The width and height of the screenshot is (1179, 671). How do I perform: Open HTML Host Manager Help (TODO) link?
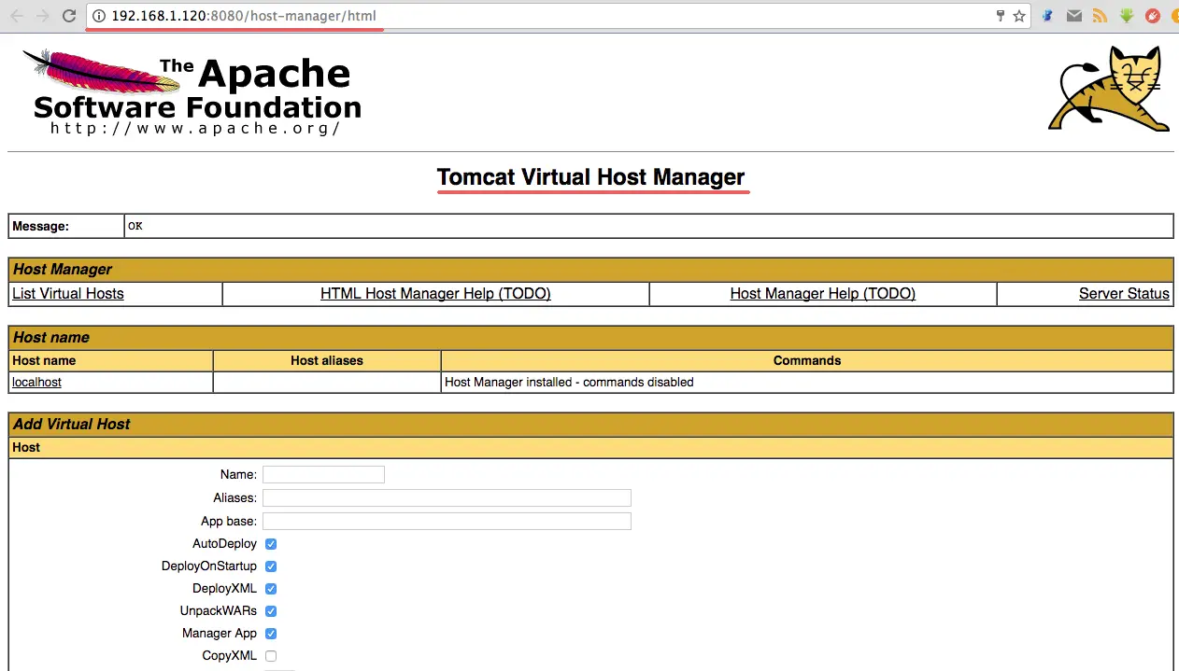435,294
